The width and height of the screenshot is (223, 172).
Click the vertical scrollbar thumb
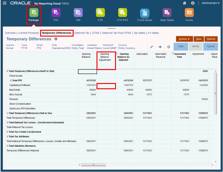click(x=216, y=93)
